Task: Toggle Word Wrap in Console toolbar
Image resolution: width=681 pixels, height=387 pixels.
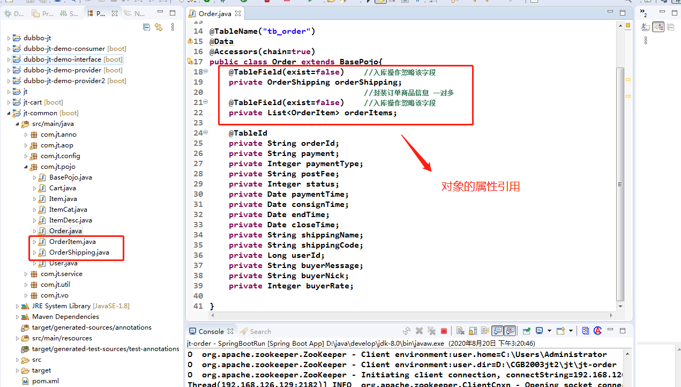Action: (x=484, y=331)
